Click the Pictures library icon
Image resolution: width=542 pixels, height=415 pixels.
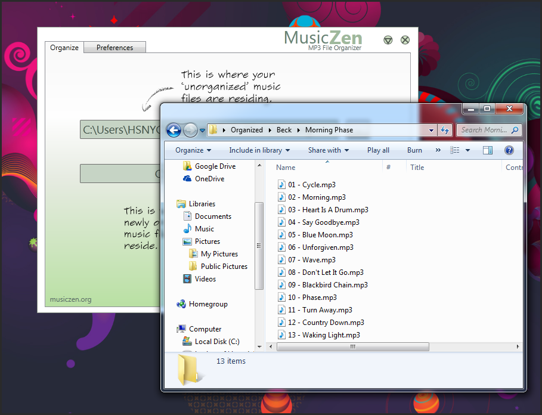tap(187, 241)
